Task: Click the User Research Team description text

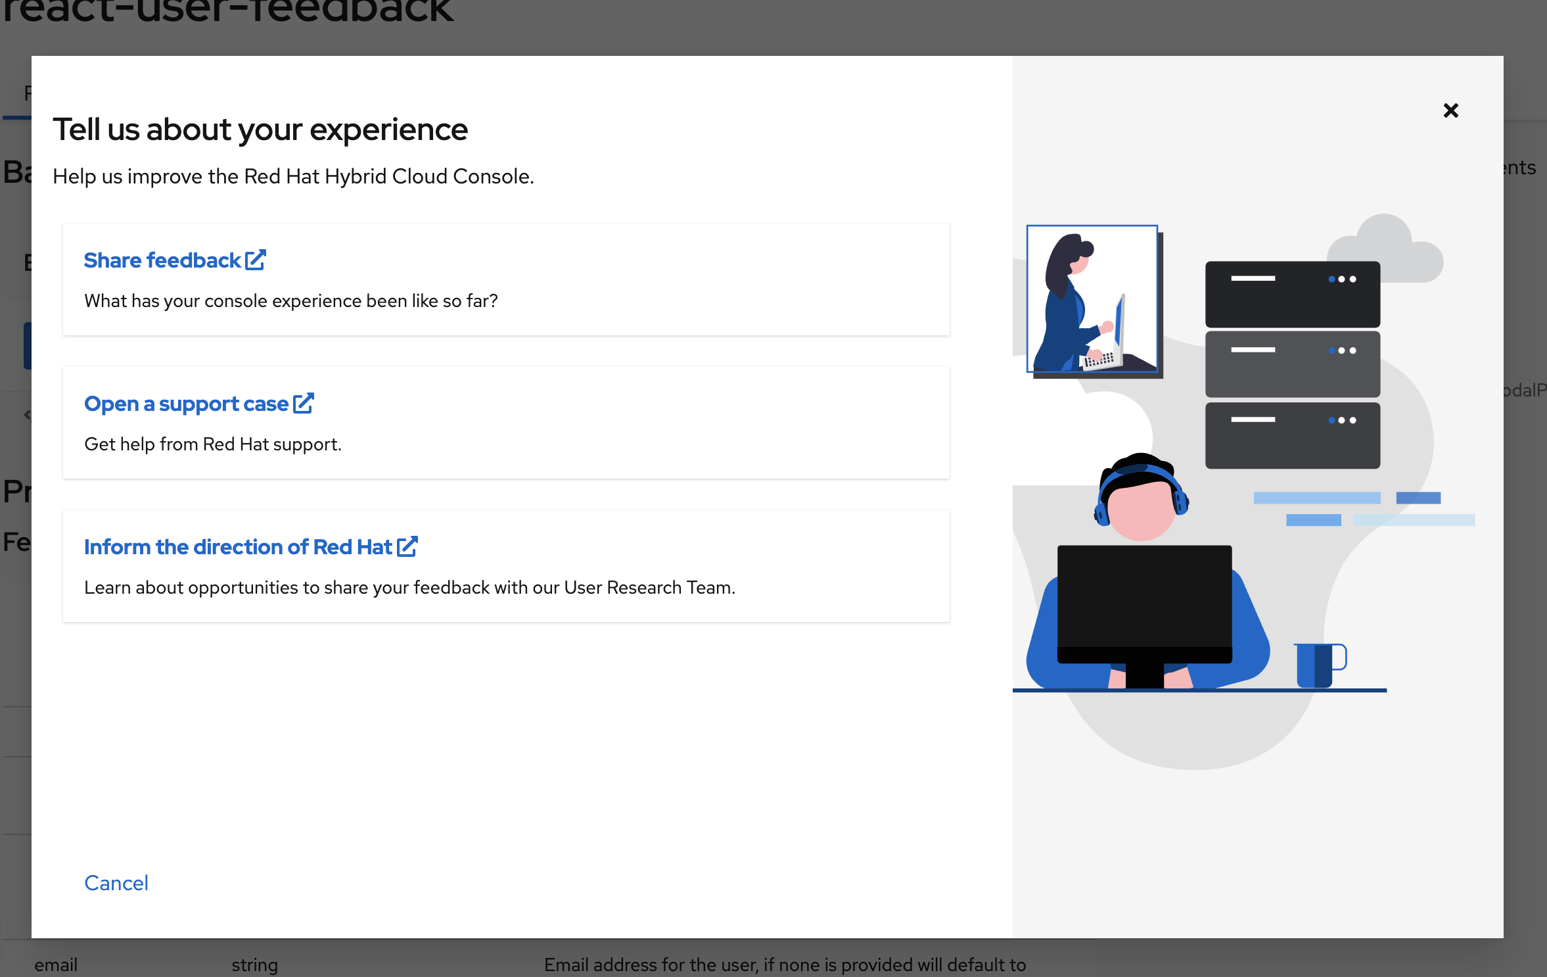Action: 409,588
